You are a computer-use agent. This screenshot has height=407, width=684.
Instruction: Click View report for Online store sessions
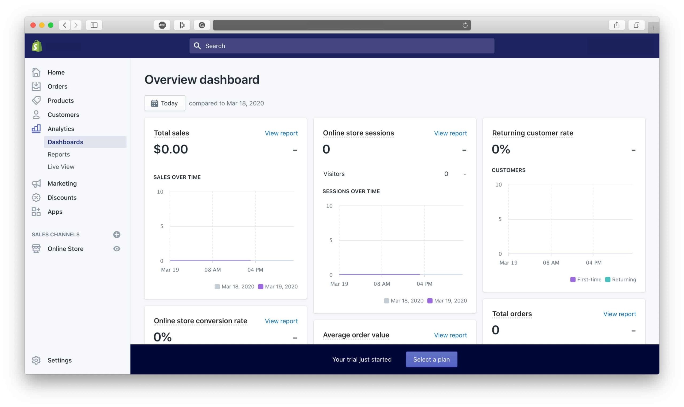point(450,133)
